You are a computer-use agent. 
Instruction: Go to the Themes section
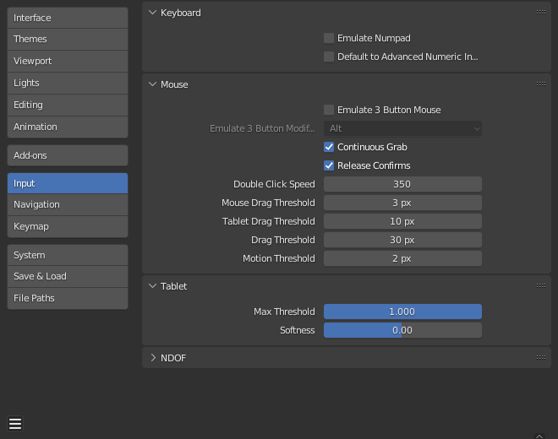[68, 39]
